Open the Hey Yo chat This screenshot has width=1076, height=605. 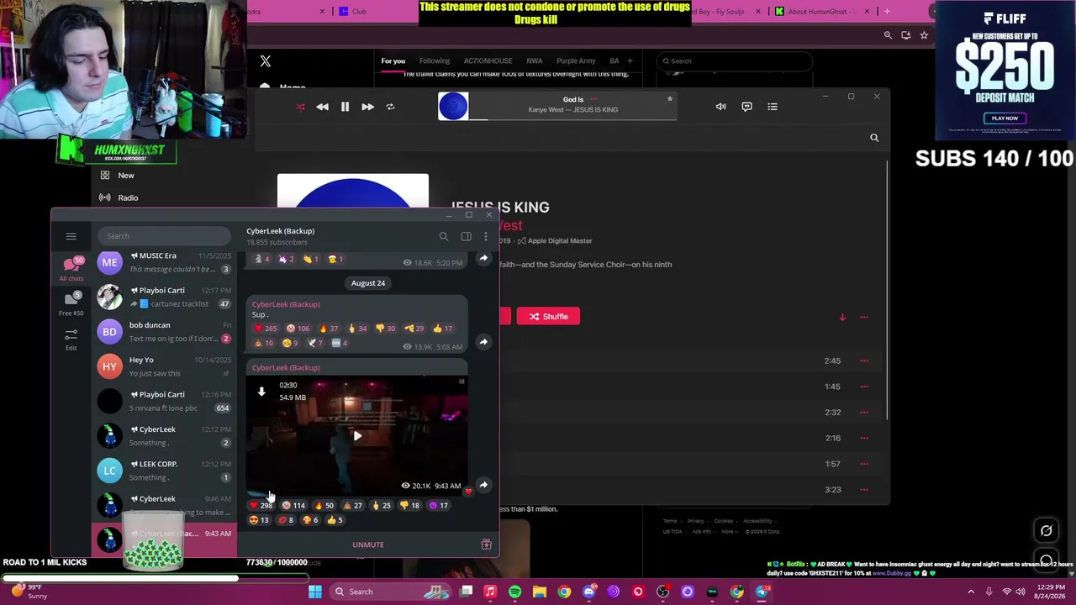tap(165, 366)
